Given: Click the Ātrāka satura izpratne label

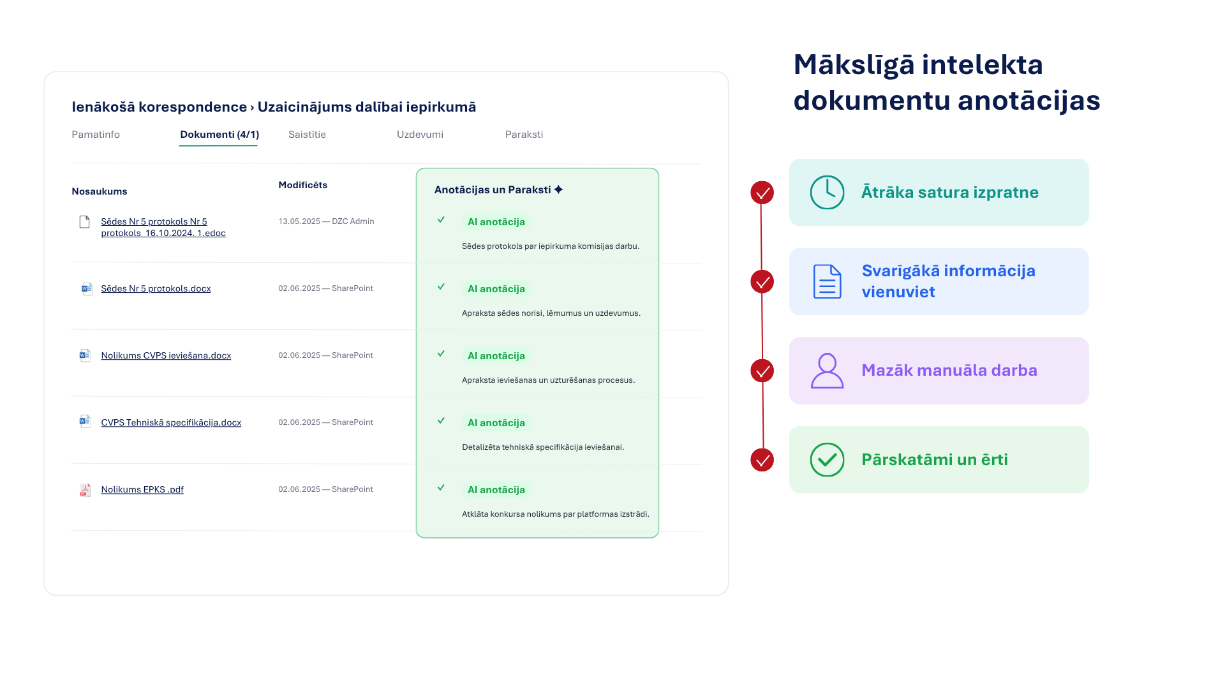Looking at the screenshot, I should [950, 192].
